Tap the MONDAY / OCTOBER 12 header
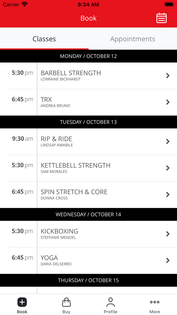Viewport: 177px width, 315px height. (88, 56)
